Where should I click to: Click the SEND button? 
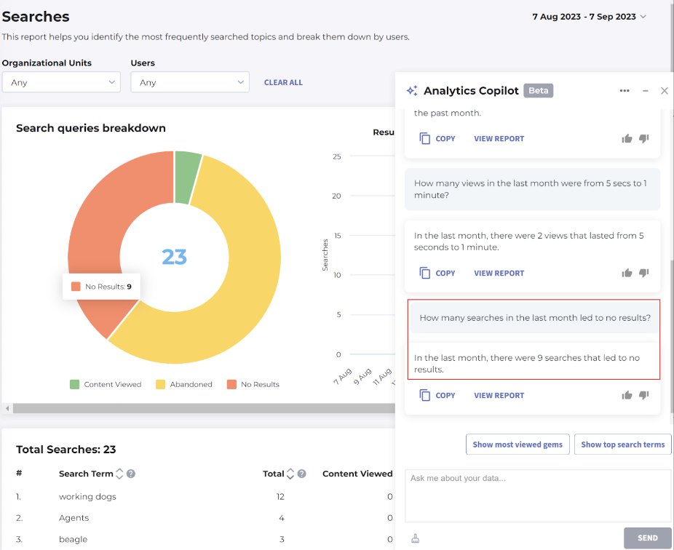[x=647, y=538]
